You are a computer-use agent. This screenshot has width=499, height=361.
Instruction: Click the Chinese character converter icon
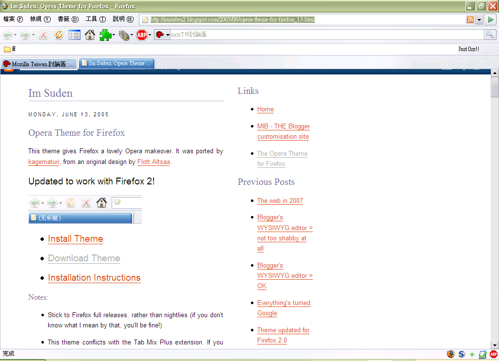(x=124, y=35)
